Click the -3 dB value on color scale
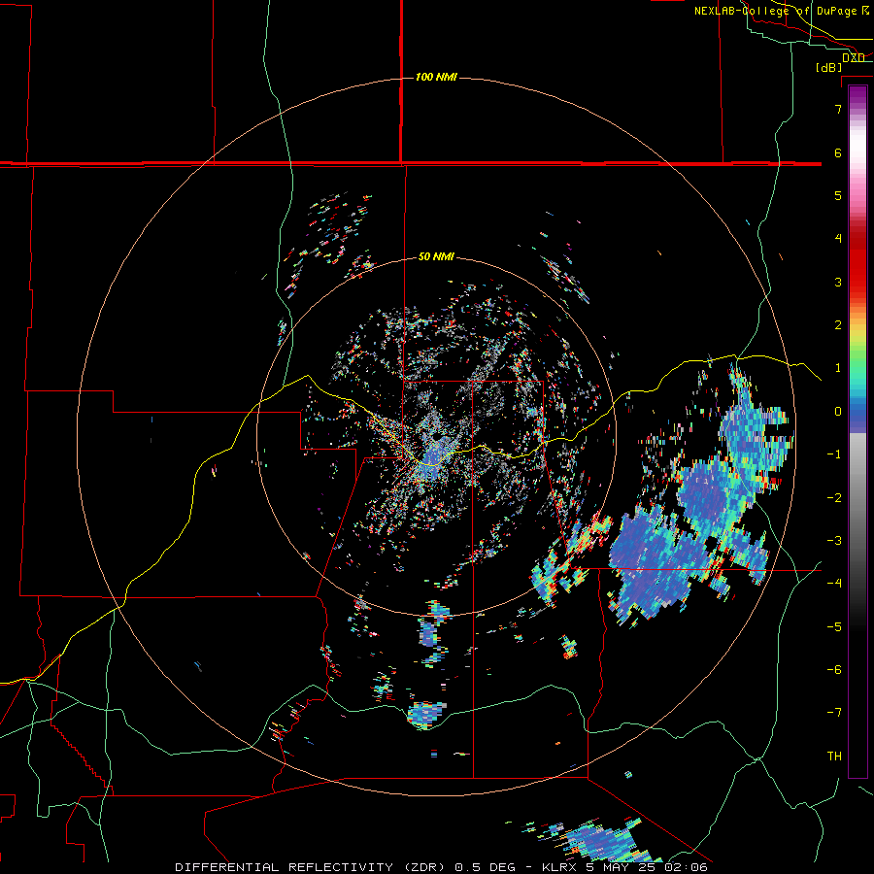874x874 pixels. [834, 541]
